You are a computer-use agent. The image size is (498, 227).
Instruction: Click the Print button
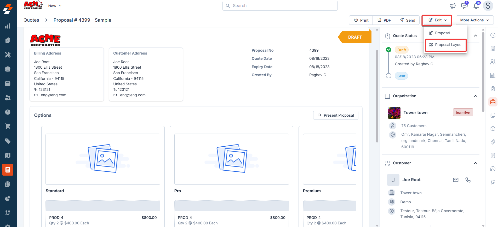(x=361, y=20)
